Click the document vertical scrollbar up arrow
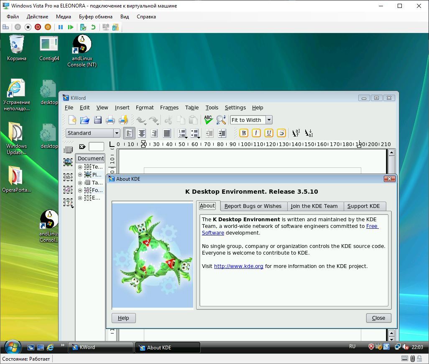 pos(391,152)
